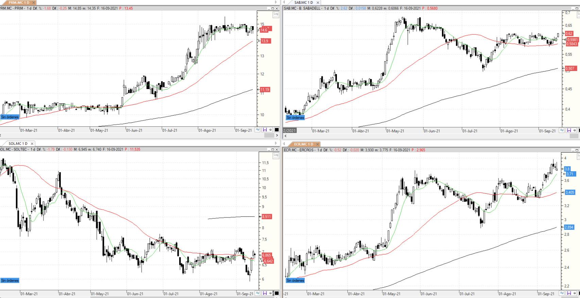Select the PRM.MC 1 D tab
The width and height of the screenshot is (580, 298).
pos(19,2)
